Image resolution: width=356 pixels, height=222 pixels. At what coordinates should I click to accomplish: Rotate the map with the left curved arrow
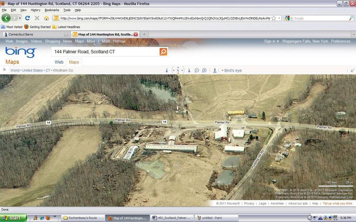[167, 70]
